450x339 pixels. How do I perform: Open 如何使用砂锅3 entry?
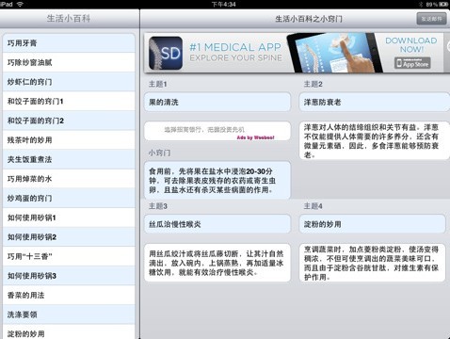pos(69,276)
